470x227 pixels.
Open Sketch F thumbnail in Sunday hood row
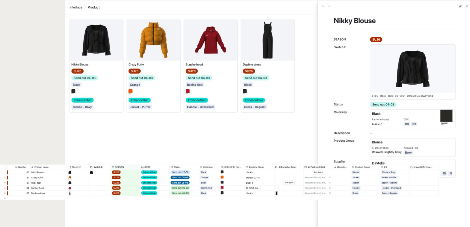(x=70, y=188)
